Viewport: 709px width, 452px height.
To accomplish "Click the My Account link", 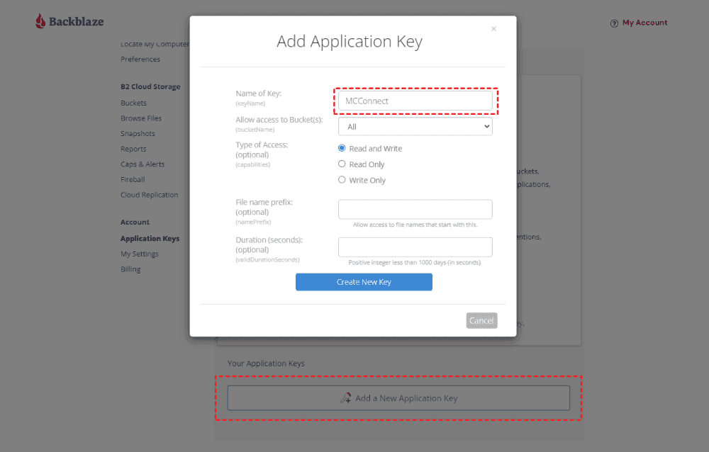I will [644, 23].
